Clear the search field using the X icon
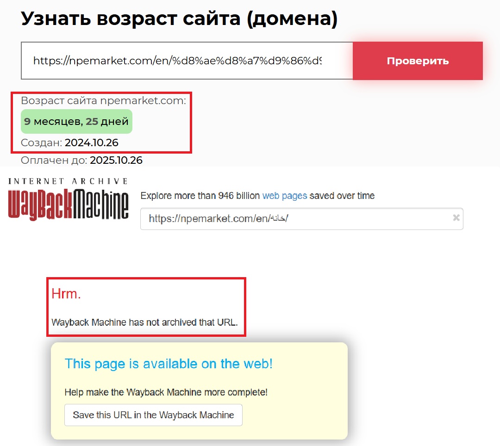 [456, 219]
